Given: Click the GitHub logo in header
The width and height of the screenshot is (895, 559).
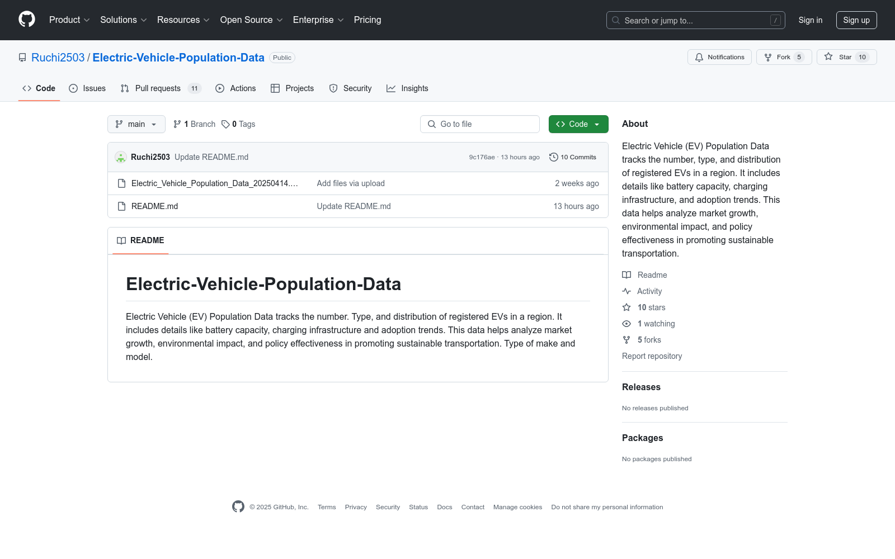Looking at the screenshot, I should tap(27, 20).
